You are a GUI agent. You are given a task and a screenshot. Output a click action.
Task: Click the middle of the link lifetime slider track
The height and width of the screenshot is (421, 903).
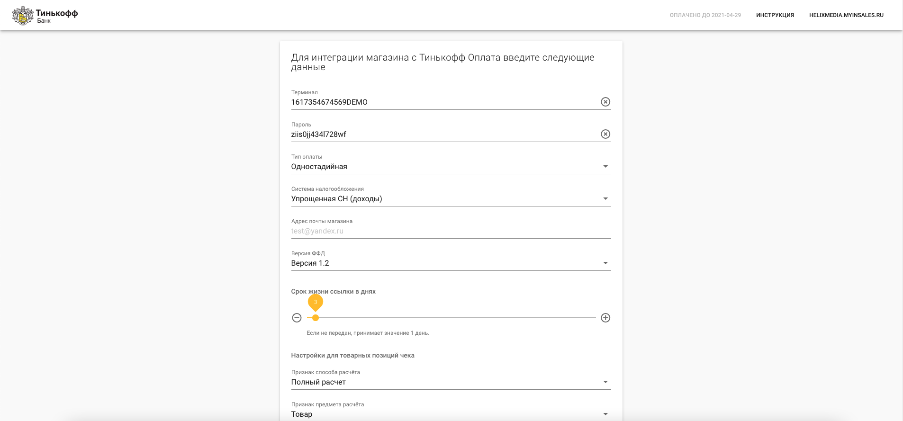[451, 318]
